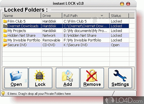Click the Network drive cell
The width and height of the screenshot is (144, 104).
point(49,35)
